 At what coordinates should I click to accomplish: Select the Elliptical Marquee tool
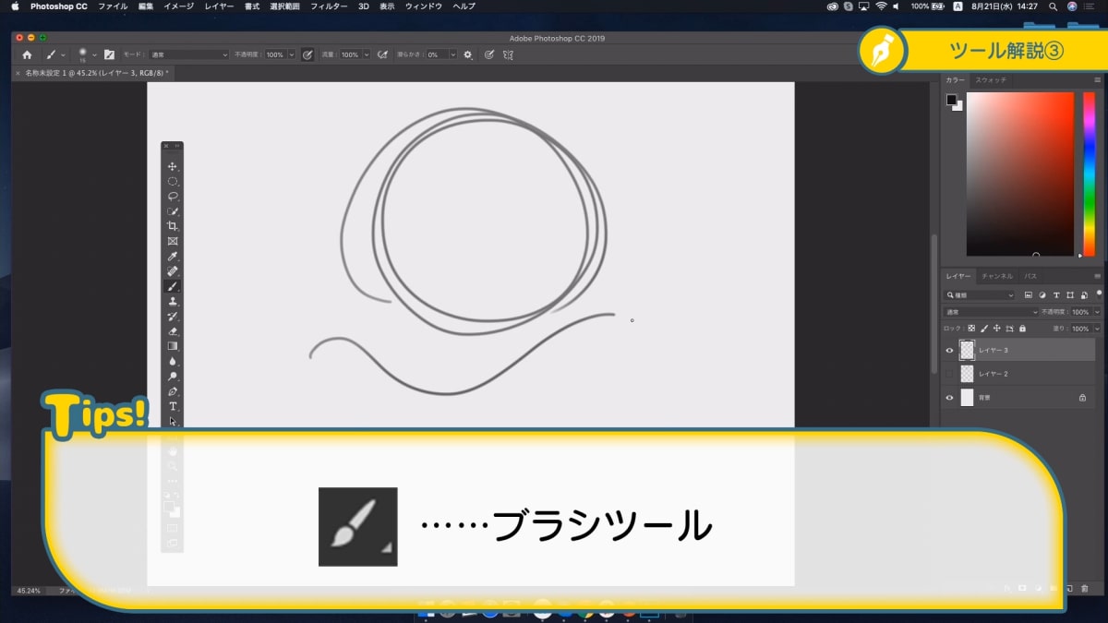173,182
